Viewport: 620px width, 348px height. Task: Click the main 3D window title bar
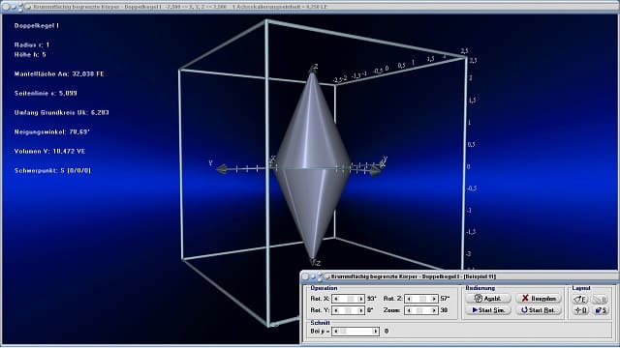(x=310, y=7)
